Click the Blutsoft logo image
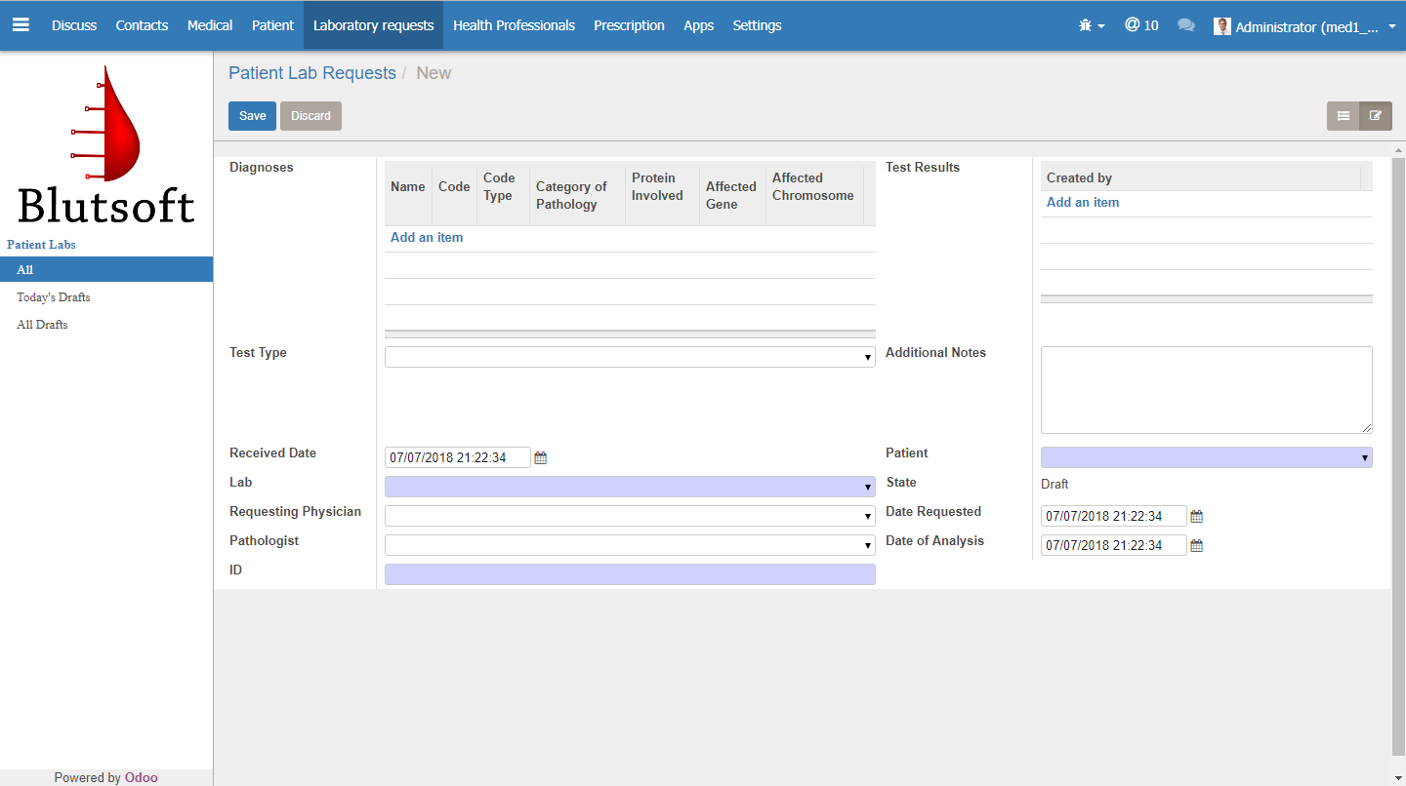 pos(106,144)
